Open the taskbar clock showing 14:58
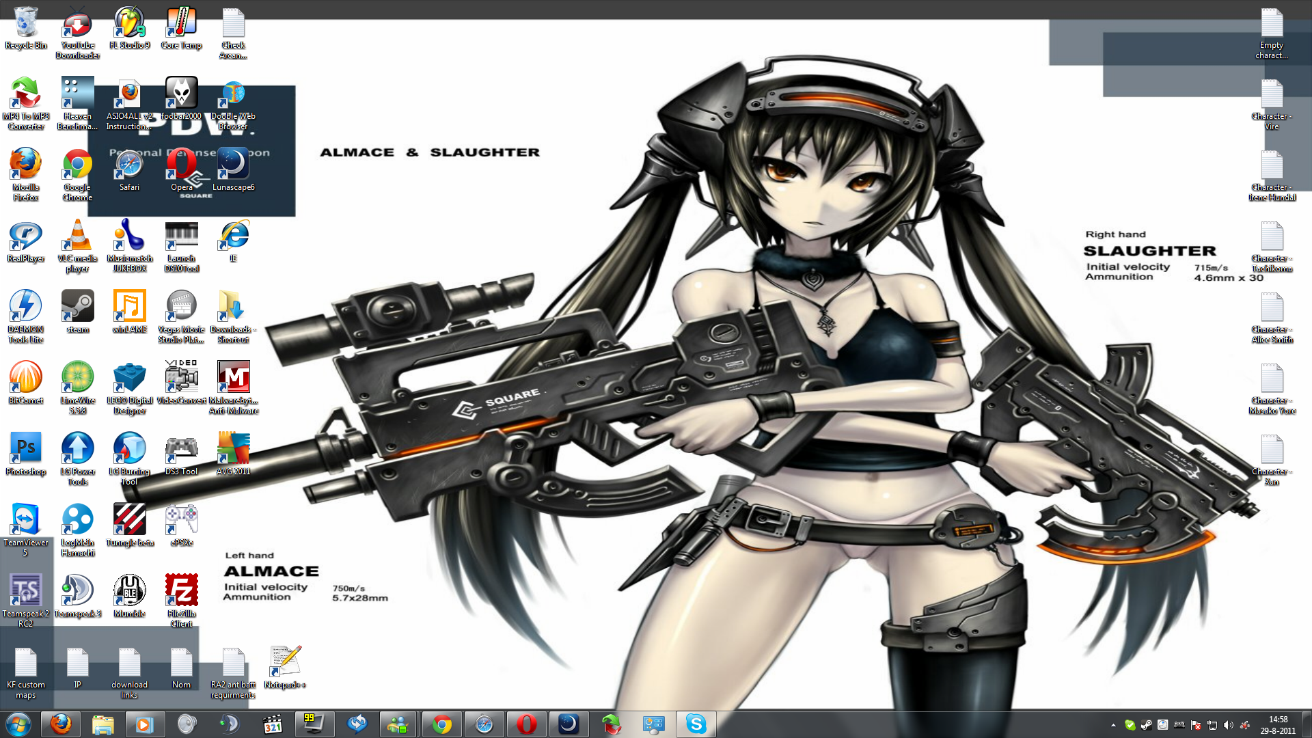This screenshot has width=1312, height=738. point(1278,725)
